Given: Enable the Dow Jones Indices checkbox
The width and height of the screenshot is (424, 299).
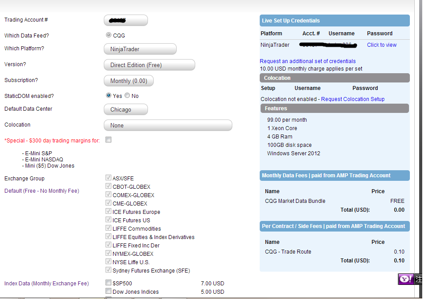Looking at the screenshot, I should point(109,291).
